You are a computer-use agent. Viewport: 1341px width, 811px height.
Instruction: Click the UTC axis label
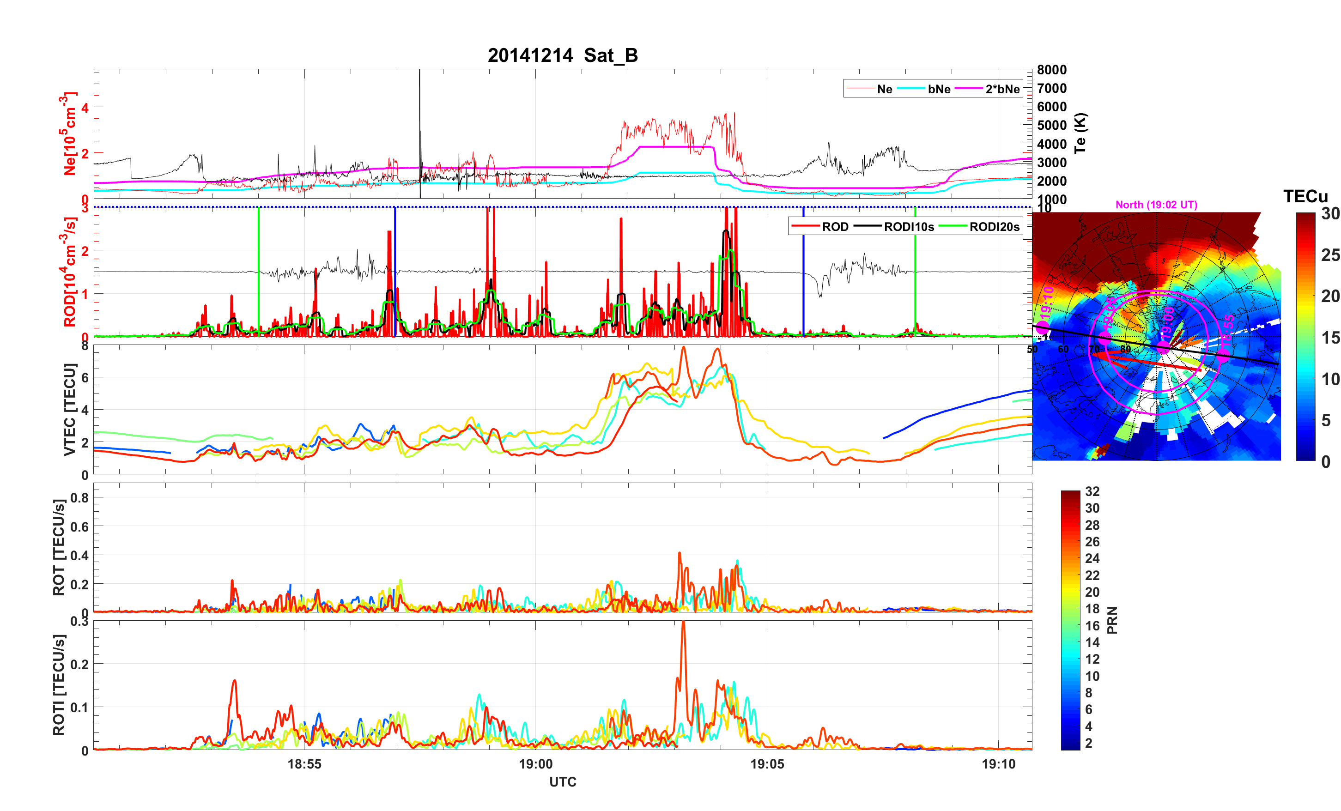coord(562,782)
